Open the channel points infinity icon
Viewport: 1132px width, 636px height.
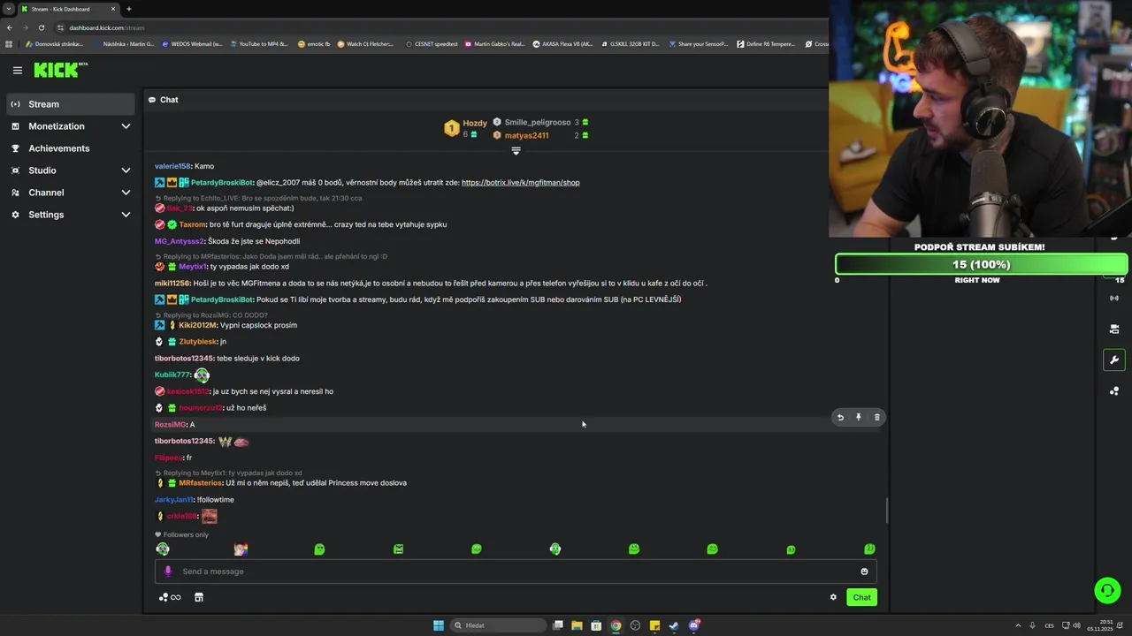[x=170, y=597]
